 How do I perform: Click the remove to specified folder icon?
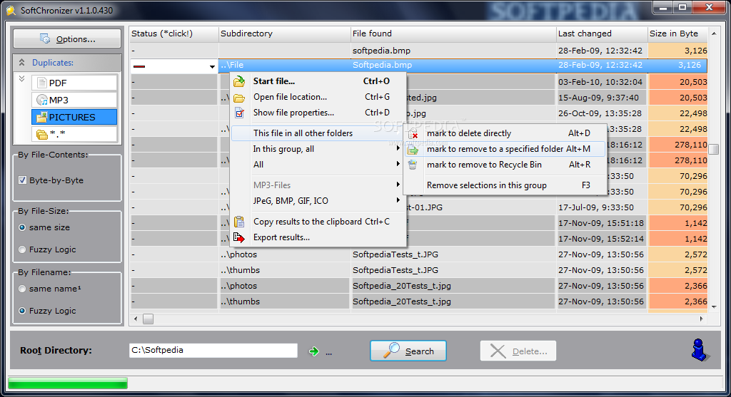coord(413,150)
